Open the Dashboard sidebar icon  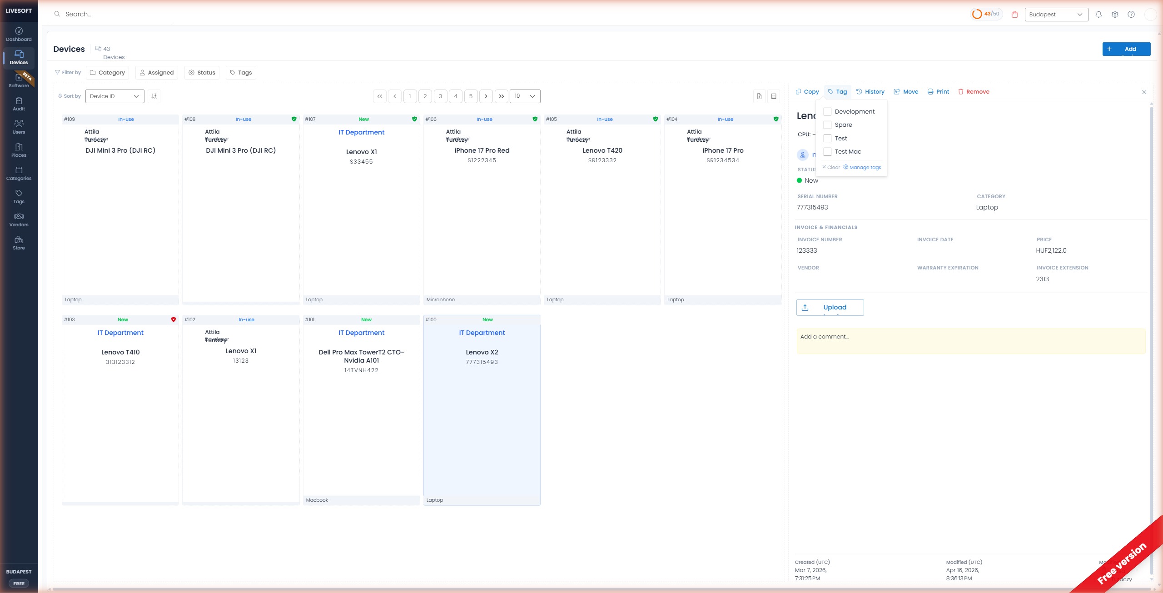point(19,35)
